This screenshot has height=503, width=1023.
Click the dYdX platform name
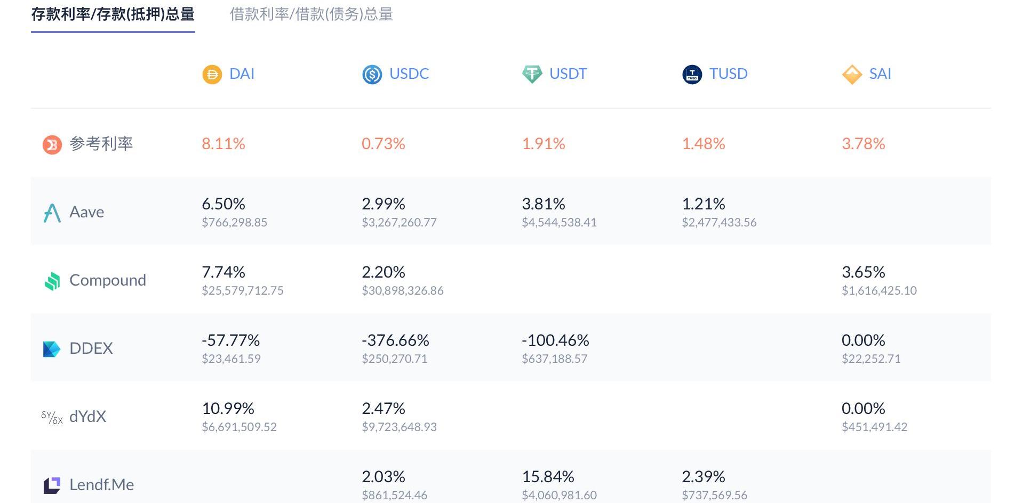(87, 417)
